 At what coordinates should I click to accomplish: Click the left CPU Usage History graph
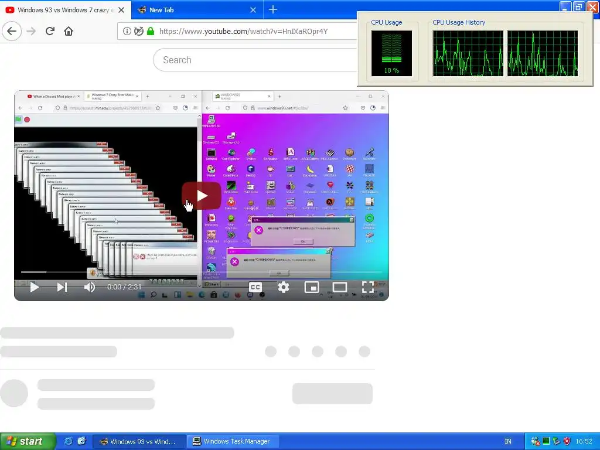(x=468, y=53)
